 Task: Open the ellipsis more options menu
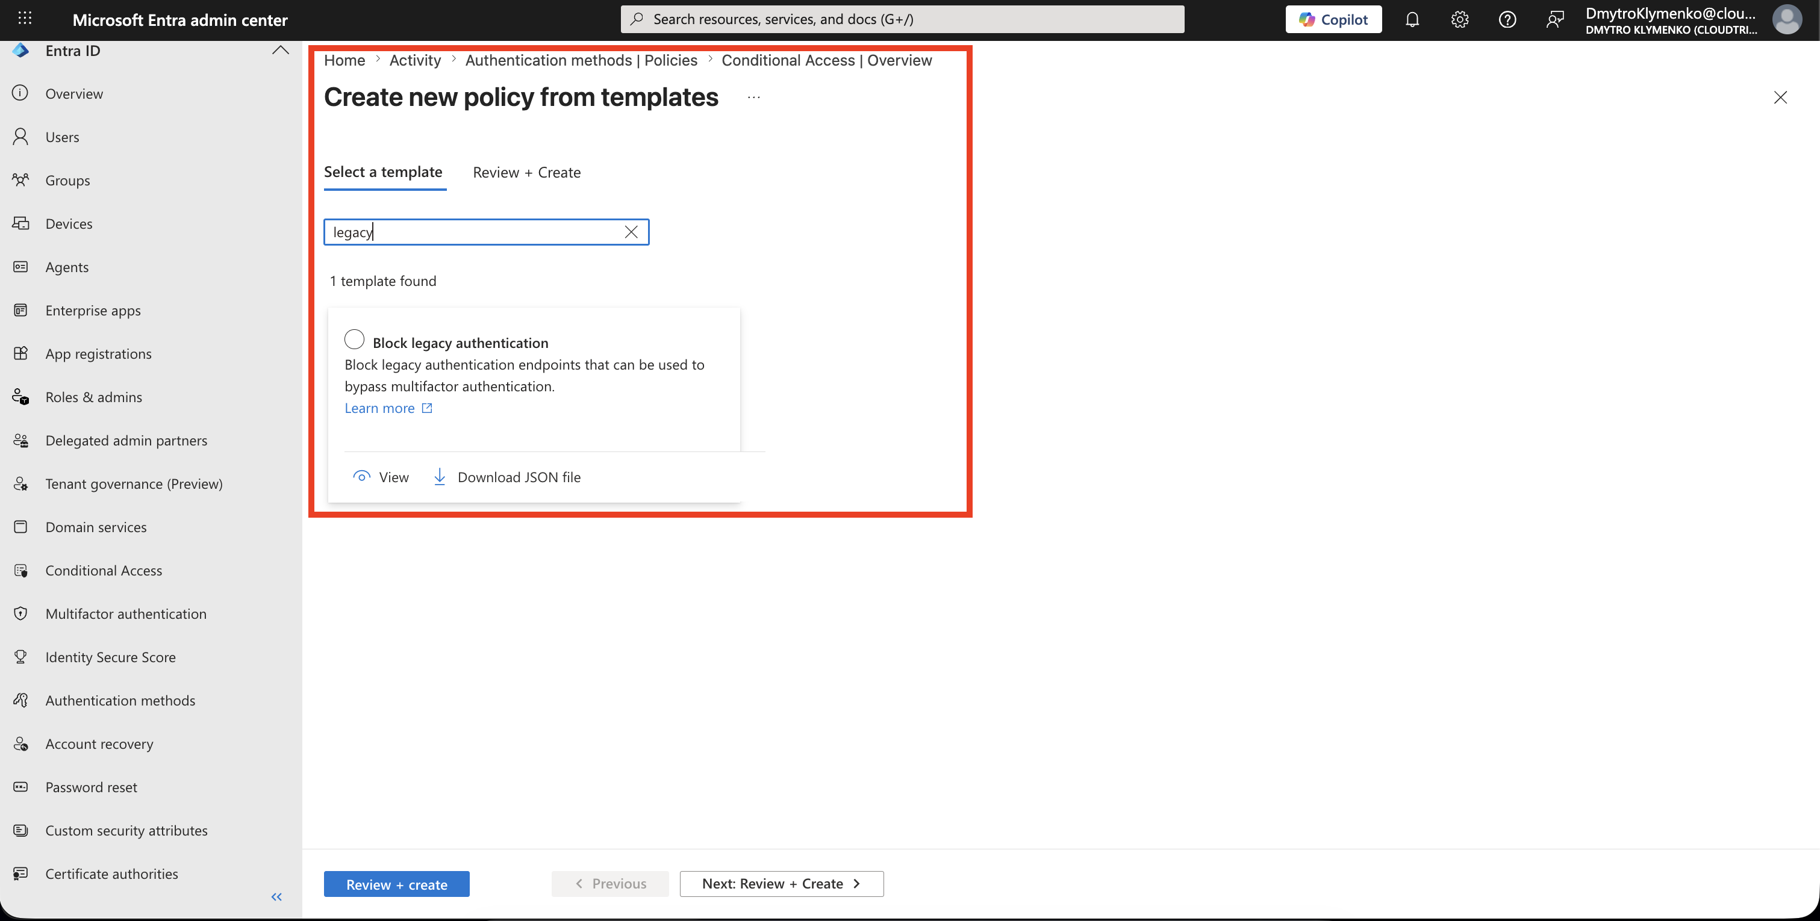(754, 98)
